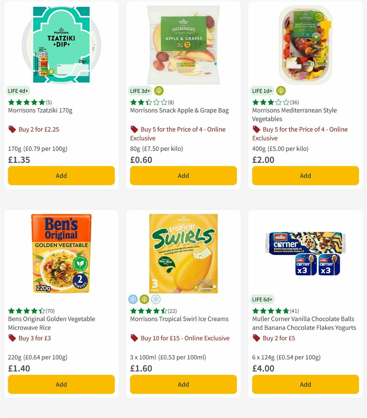Open Morrisons Tzatziki 170g product page
Viewport: 367px width, 418px height.
[x=40, y=110]
